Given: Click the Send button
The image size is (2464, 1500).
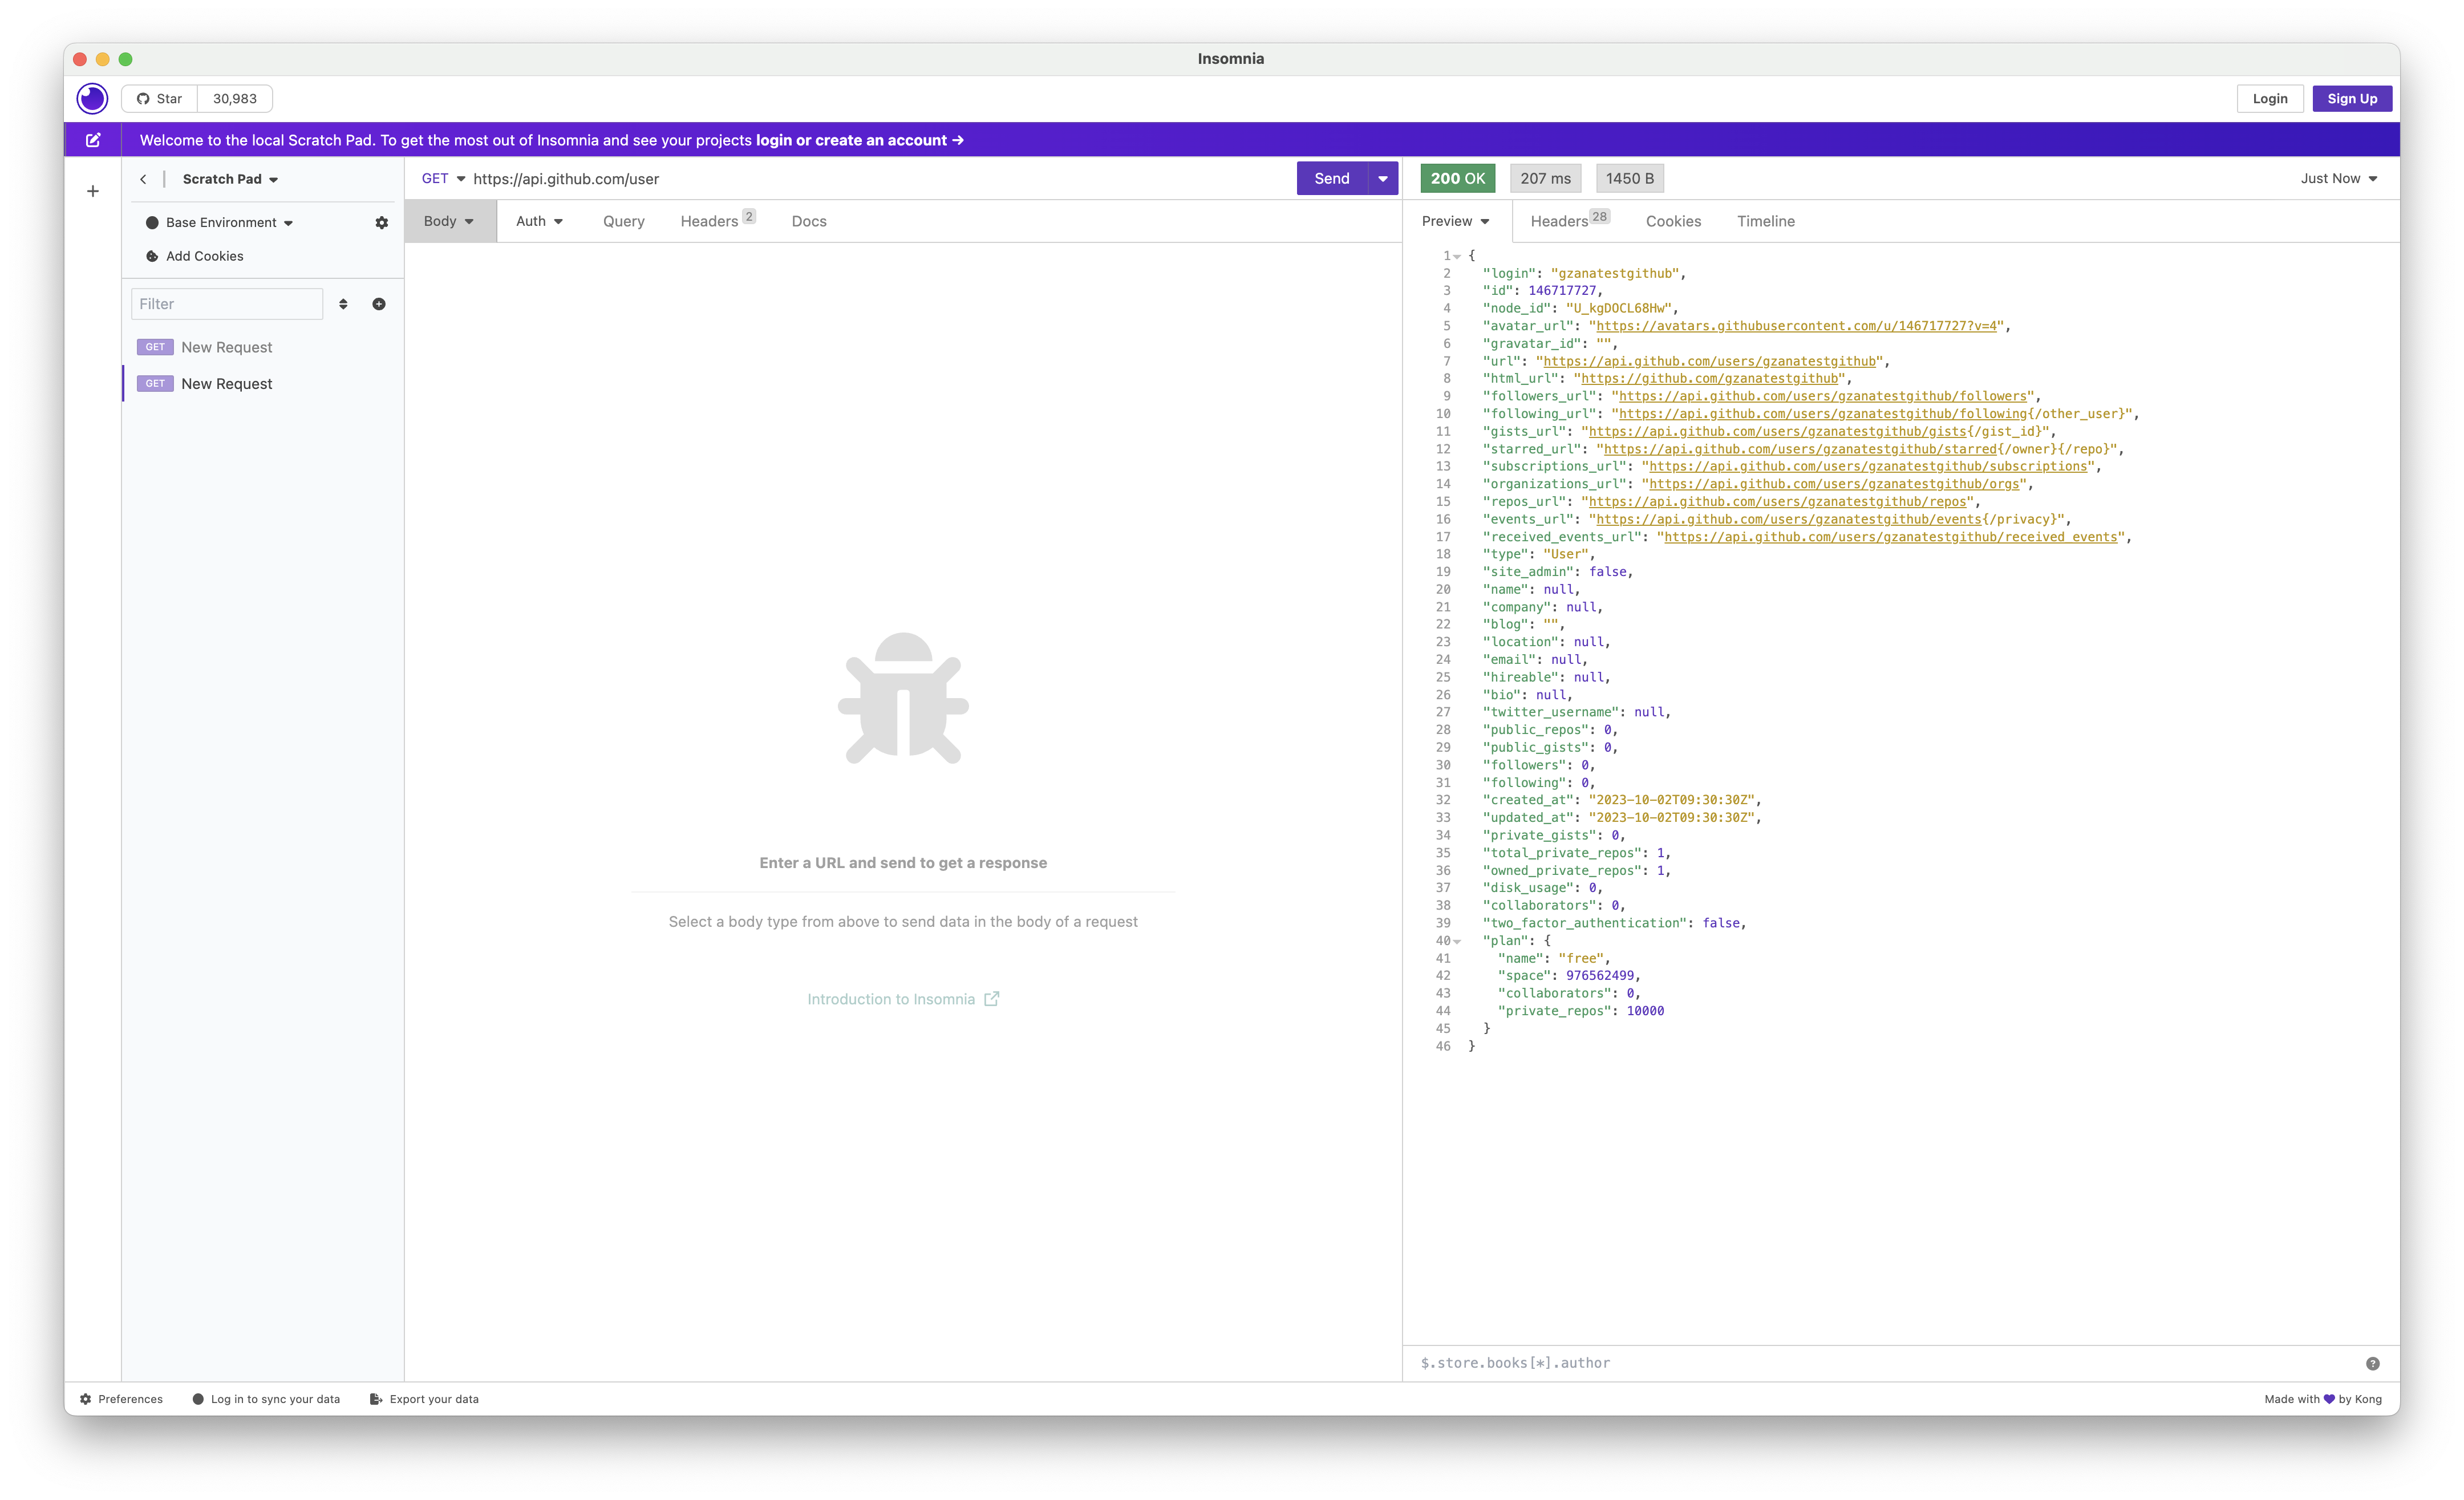Looking at the screenshot, I should tap(1331, 178).
